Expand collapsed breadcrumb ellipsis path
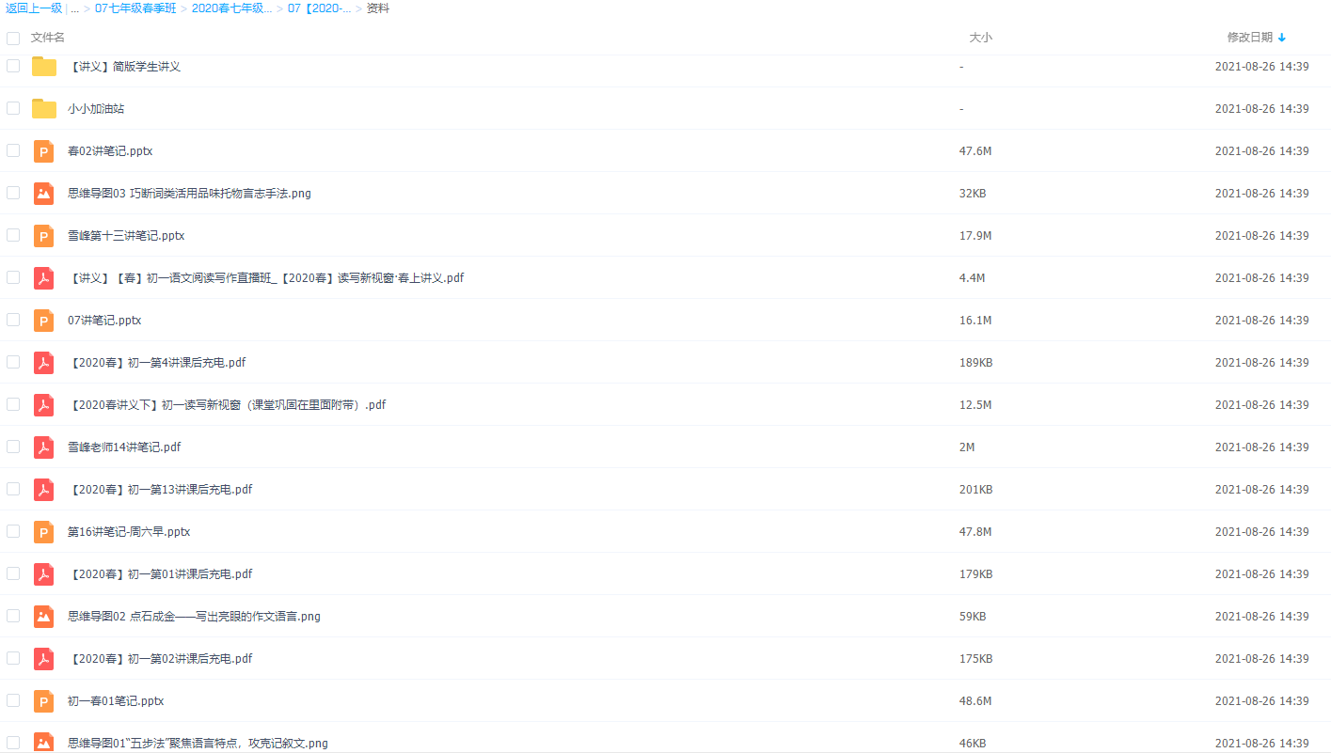This screenshot has width=1331, height=753. [74, 8]
